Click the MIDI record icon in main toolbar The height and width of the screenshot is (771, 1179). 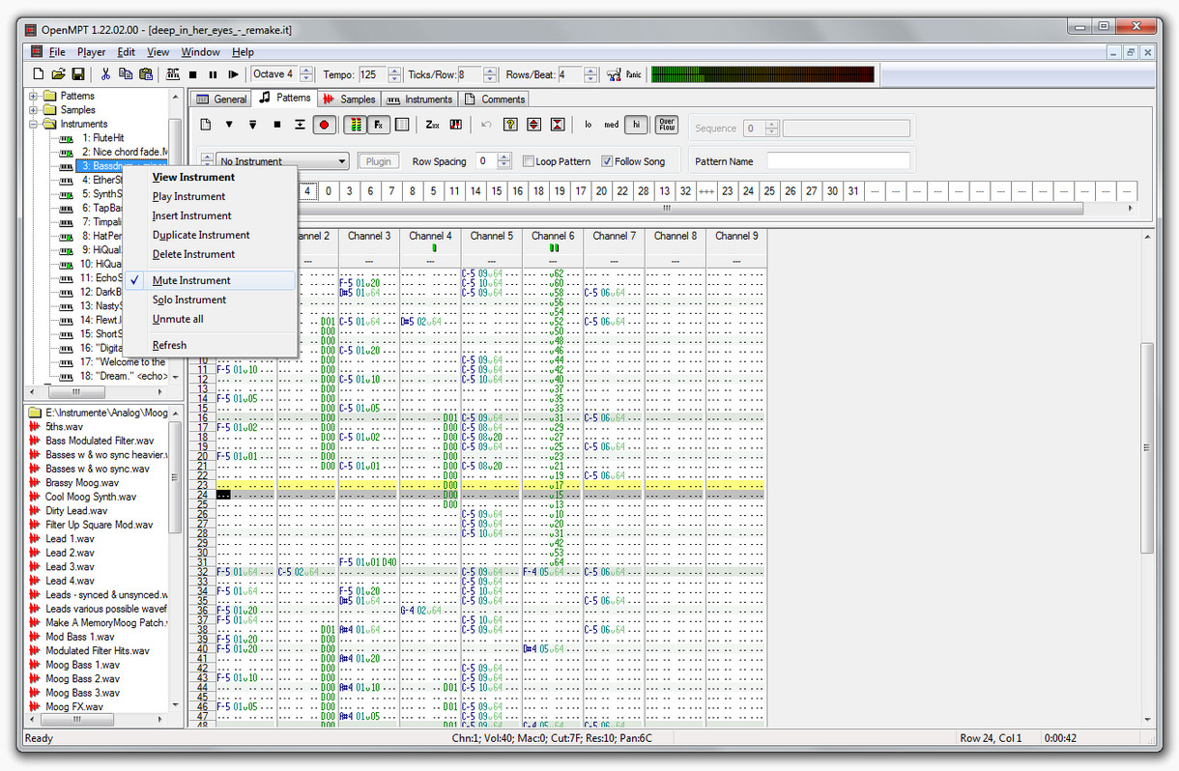[172, 74]
